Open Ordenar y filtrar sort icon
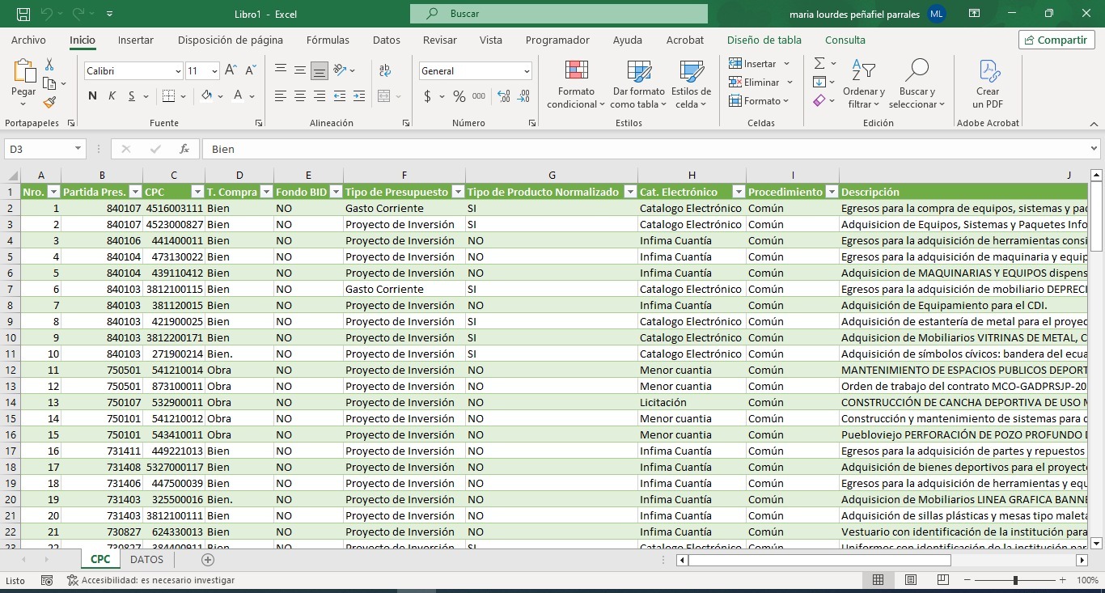The image size is (1105, 593). pyautogui.click(x=863, y=72)
